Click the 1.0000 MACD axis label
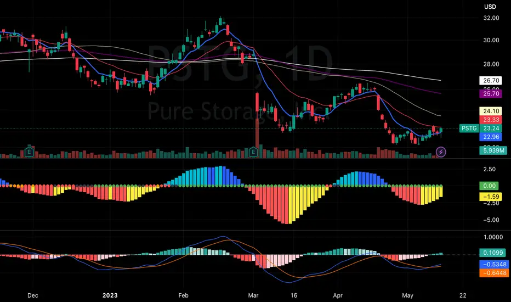Image resolution: width=511 pixels, height=302 pixels. point(493,237)
